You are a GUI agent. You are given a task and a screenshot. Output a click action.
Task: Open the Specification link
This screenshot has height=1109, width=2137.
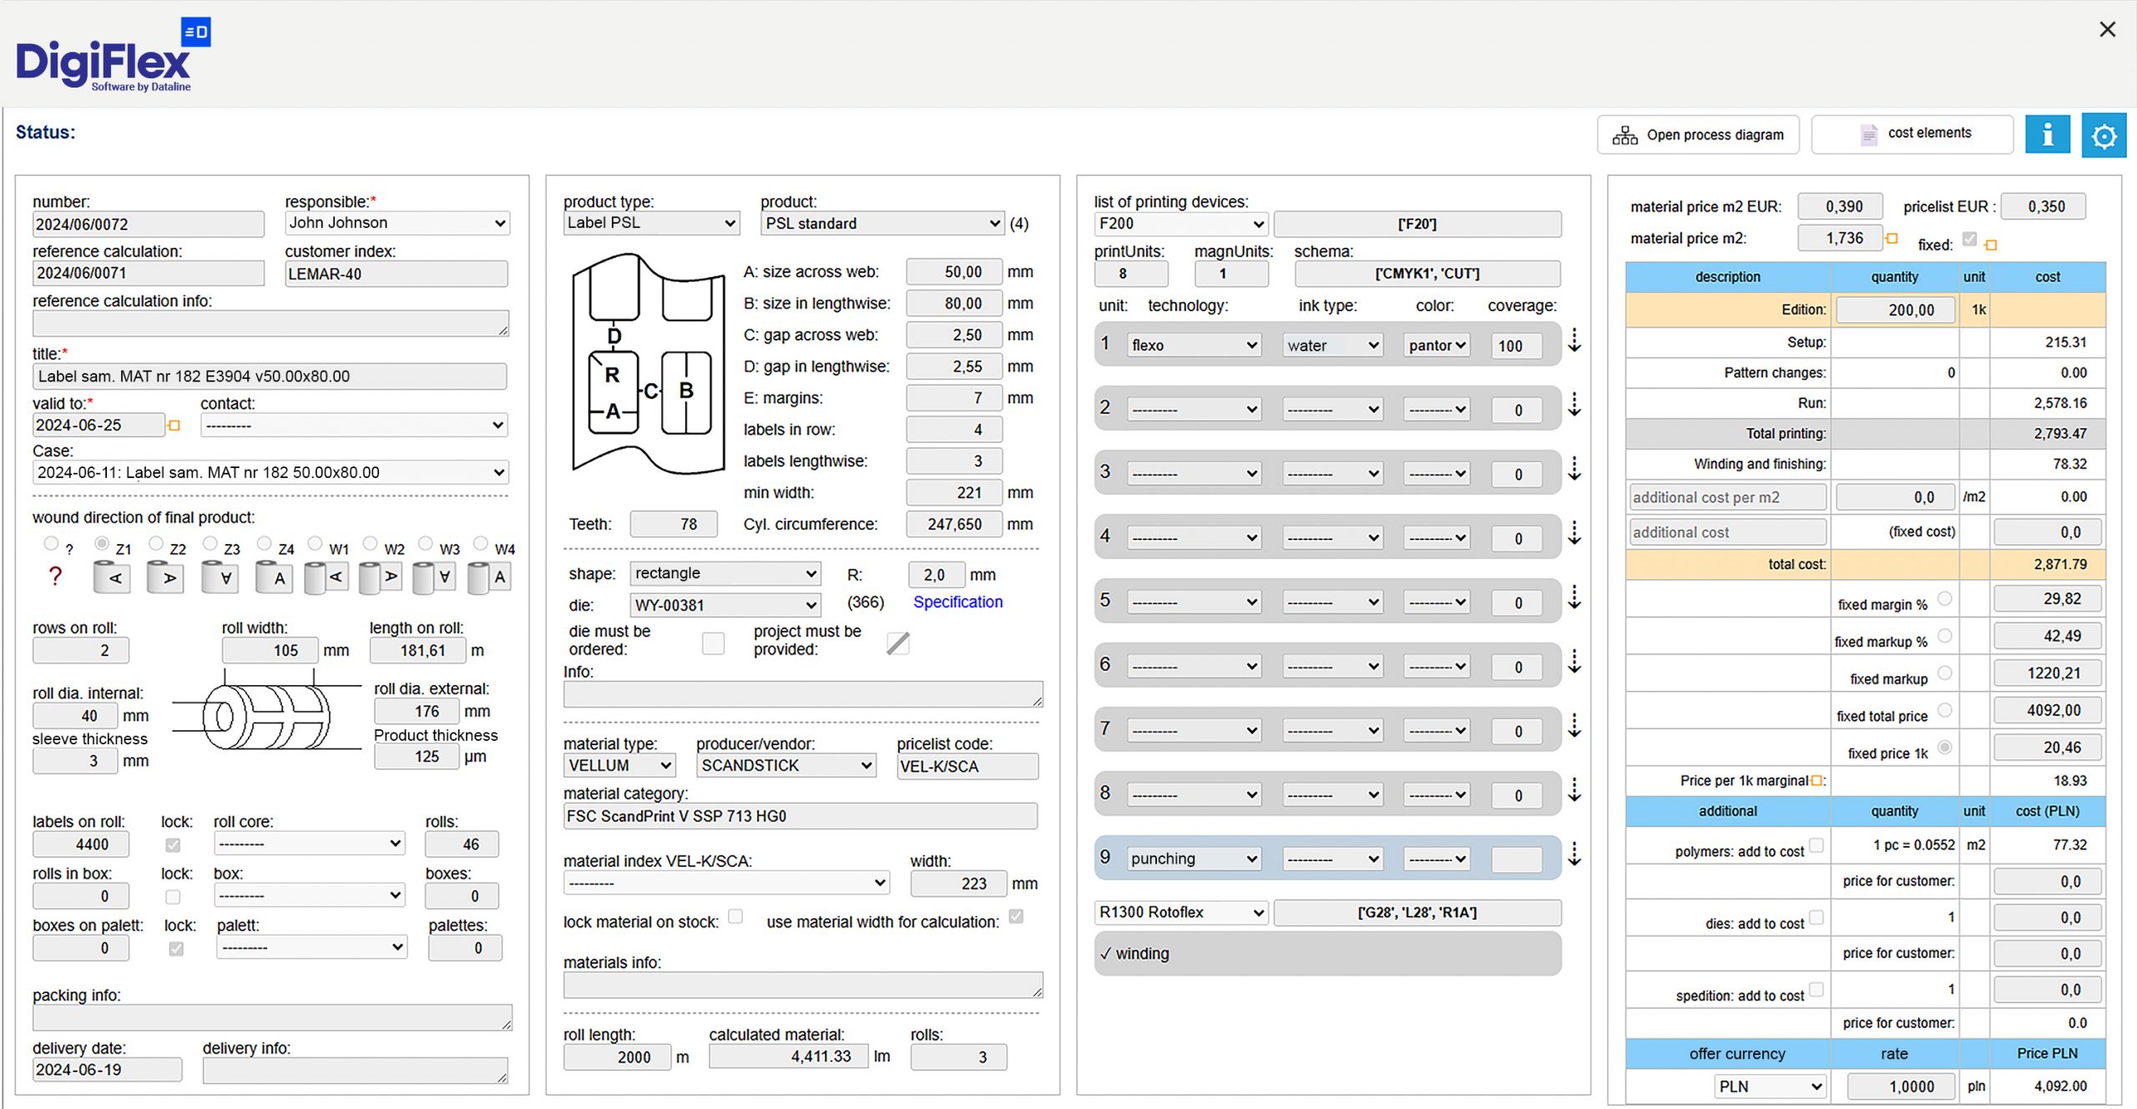tap(957, 602)
